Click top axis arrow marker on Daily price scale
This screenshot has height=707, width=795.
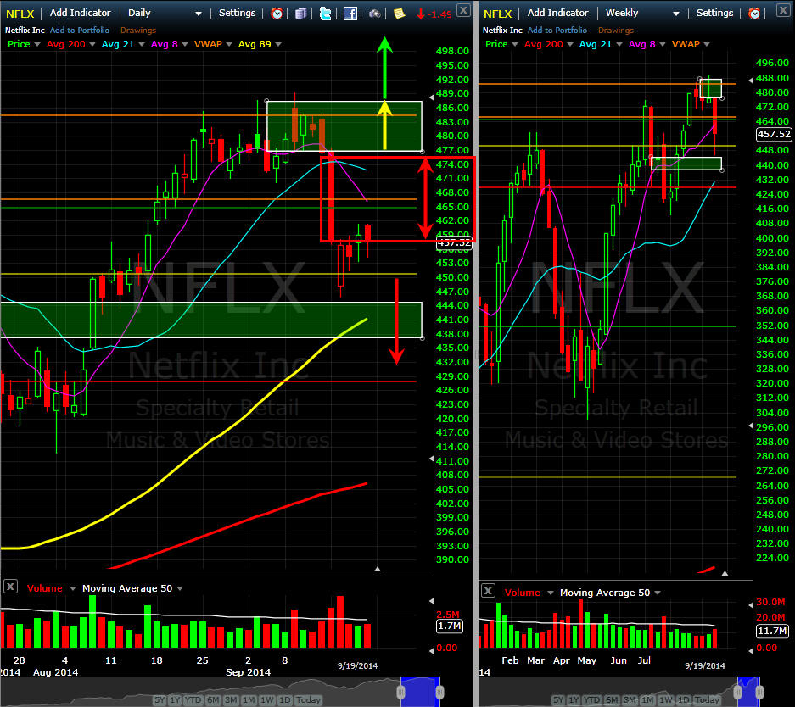(432, 97)
